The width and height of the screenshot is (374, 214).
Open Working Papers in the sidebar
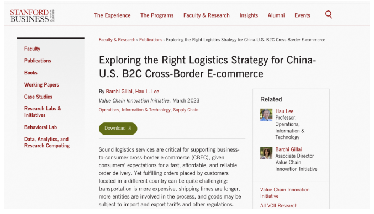(41, 85)
